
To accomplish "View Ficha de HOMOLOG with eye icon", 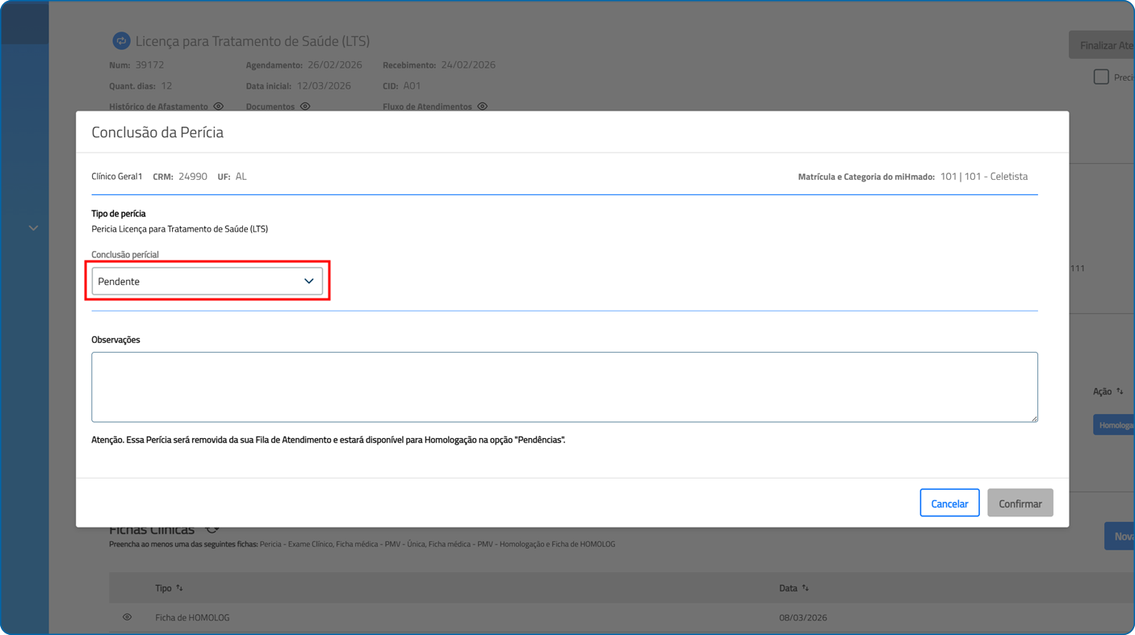I will [x=127, y=617].
